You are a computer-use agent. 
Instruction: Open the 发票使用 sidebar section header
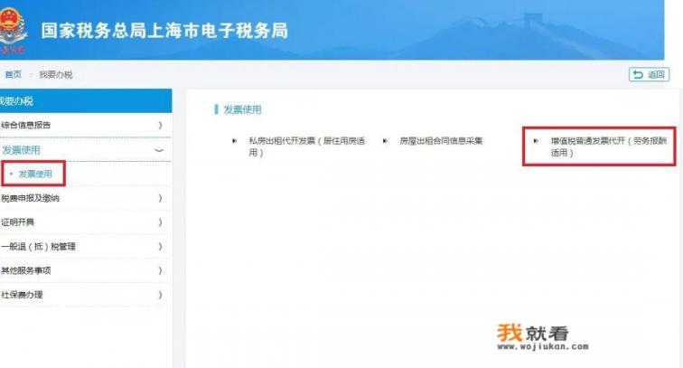(21, 150)
